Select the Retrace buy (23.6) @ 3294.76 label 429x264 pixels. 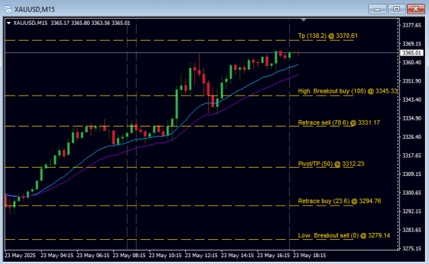click(x=339, y=201)
